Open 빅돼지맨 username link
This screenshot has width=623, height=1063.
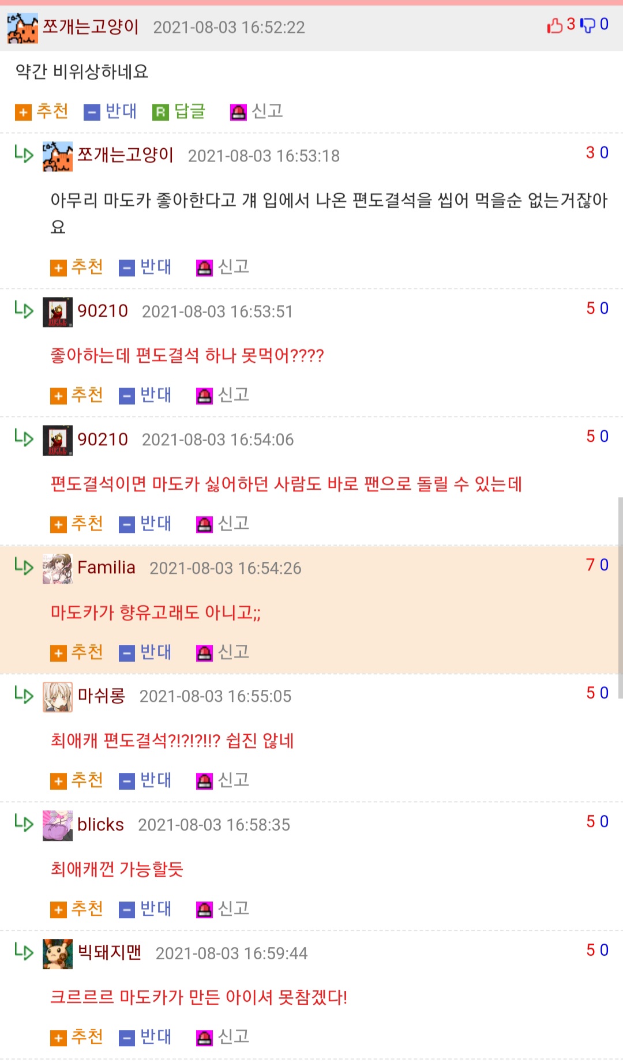pyautogui.click(x=110, y=952)
